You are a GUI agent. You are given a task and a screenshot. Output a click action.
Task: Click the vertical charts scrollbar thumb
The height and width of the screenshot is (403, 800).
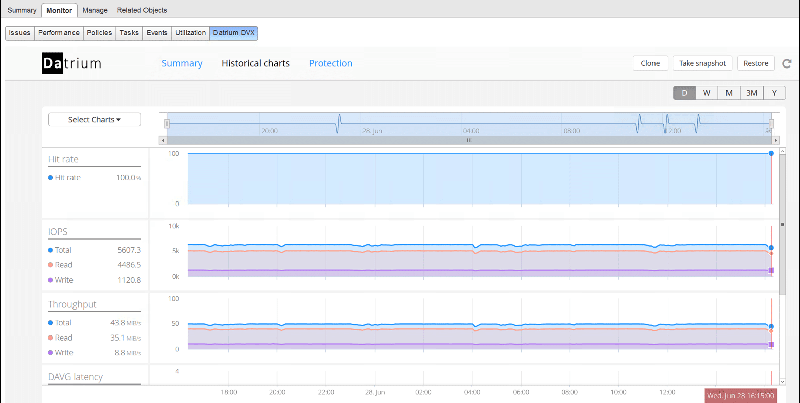782,225
